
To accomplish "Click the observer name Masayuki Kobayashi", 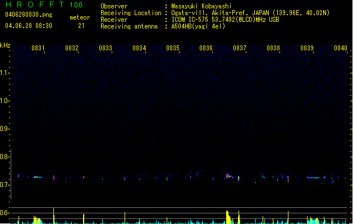I will click(x=201, y=6).
